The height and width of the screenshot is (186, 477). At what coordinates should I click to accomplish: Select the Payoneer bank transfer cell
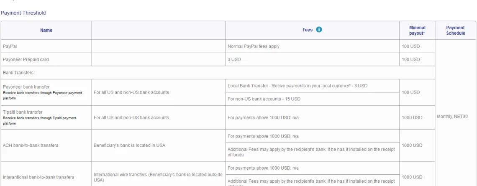pos(46,92)
